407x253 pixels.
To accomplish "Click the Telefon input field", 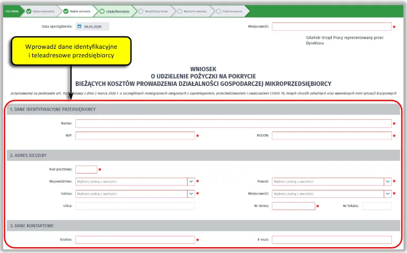I will (x=135, y=240).
